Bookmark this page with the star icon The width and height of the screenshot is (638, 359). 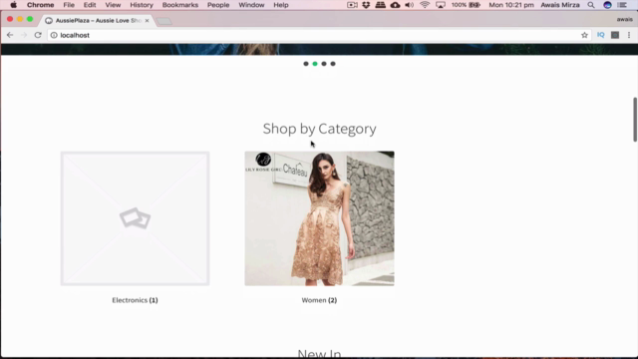(x=585, y=35)
